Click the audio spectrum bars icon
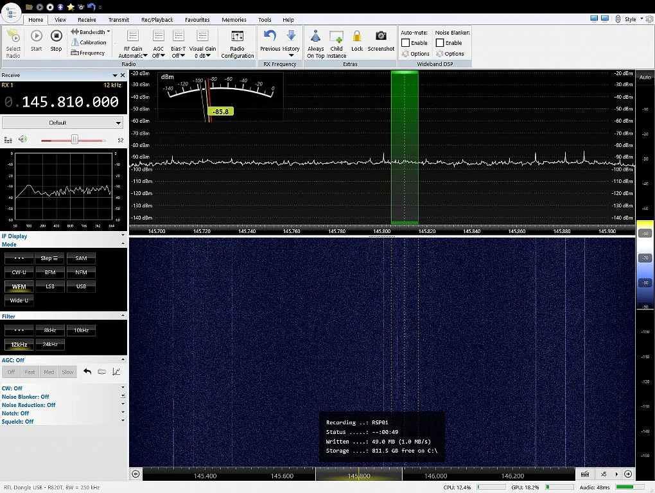 pyautogui.click(x=8, y=140)
